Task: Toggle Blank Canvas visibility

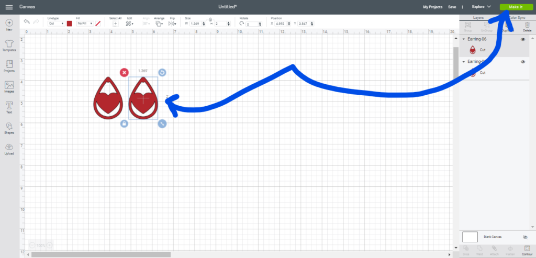Action: 524,237
